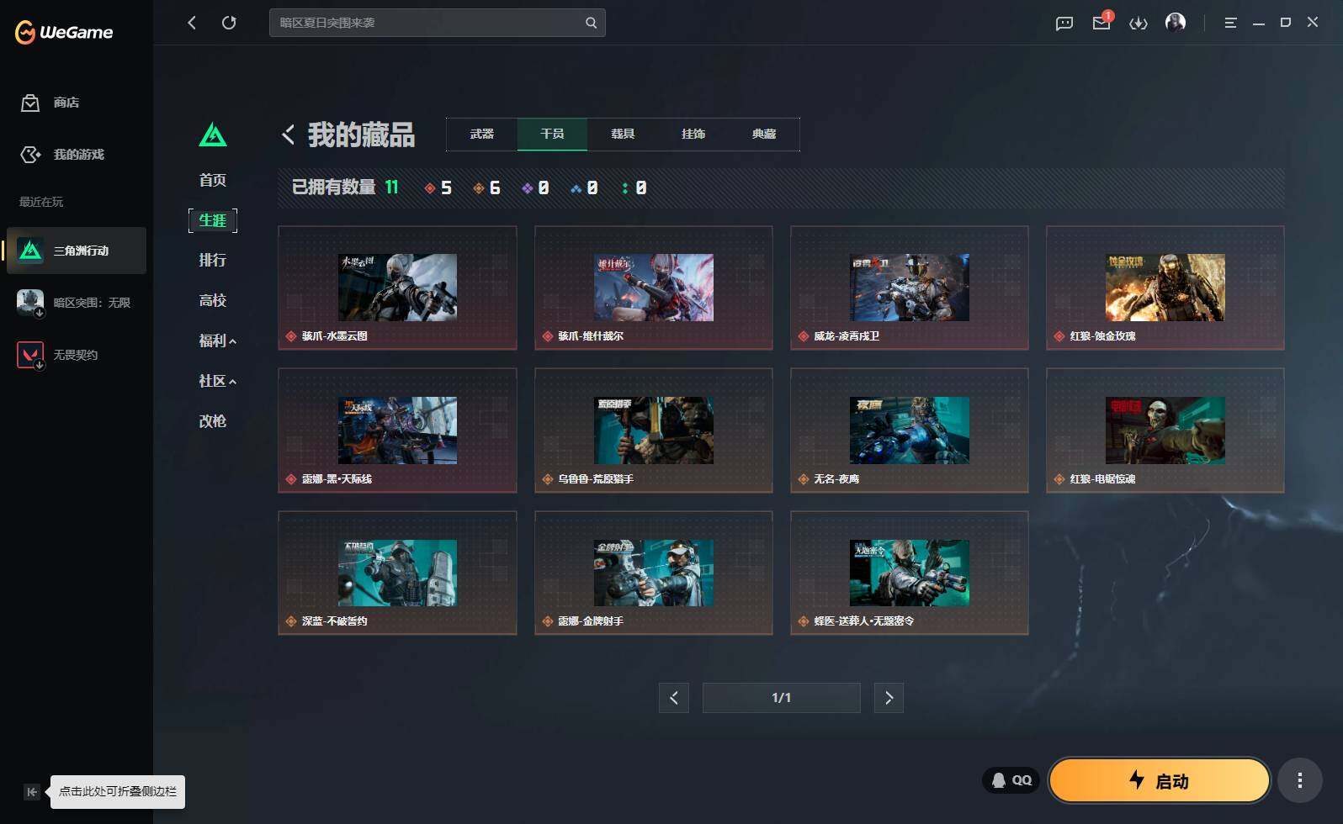The image size is (1343, 824).
Task: Open the 骇爪-水墨云图 skin card
Action: 397,288
